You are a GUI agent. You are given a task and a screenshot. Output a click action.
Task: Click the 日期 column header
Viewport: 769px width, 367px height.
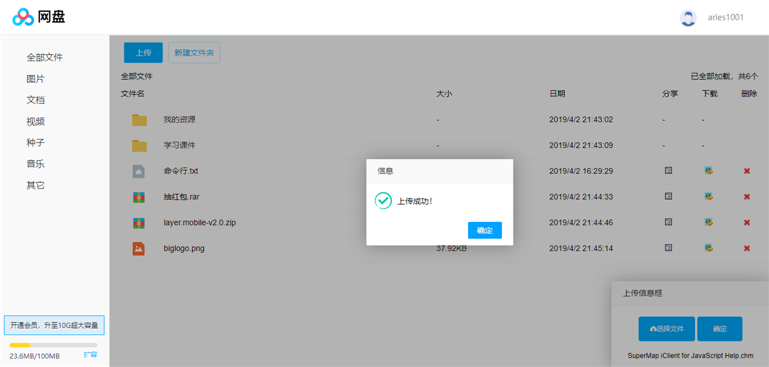[558, 94]
